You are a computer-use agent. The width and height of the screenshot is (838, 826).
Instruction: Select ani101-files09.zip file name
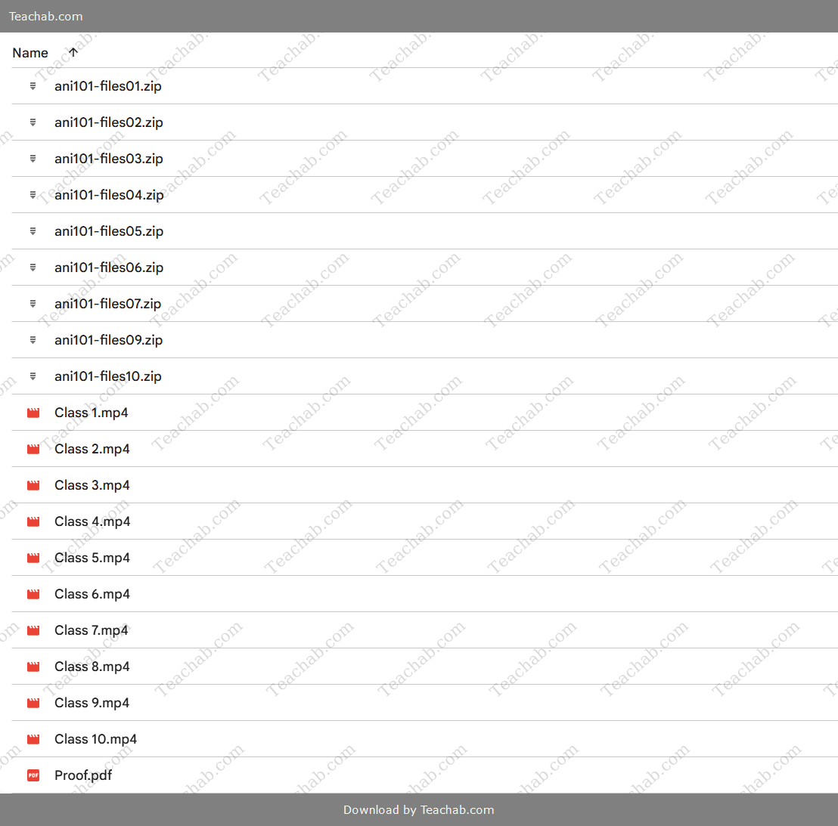[x=108, y=340]
